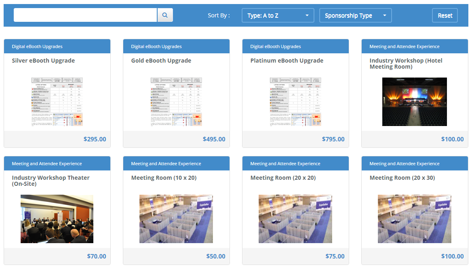472x269 pixels.
Task: Click the Meeting Room (20 x 30) image
Action: 414,219
